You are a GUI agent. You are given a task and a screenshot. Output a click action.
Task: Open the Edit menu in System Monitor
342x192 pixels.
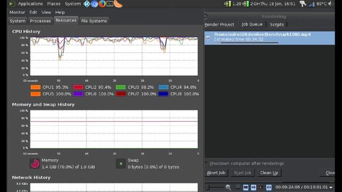pyautogui.click(x=33, y=12)
